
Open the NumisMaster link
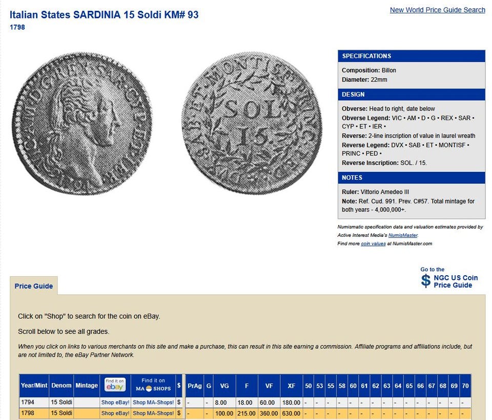click(403, 235)
